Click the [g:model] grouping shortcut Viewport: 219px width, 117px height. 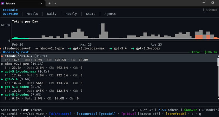pyautogui.click(x=107, y=114)
